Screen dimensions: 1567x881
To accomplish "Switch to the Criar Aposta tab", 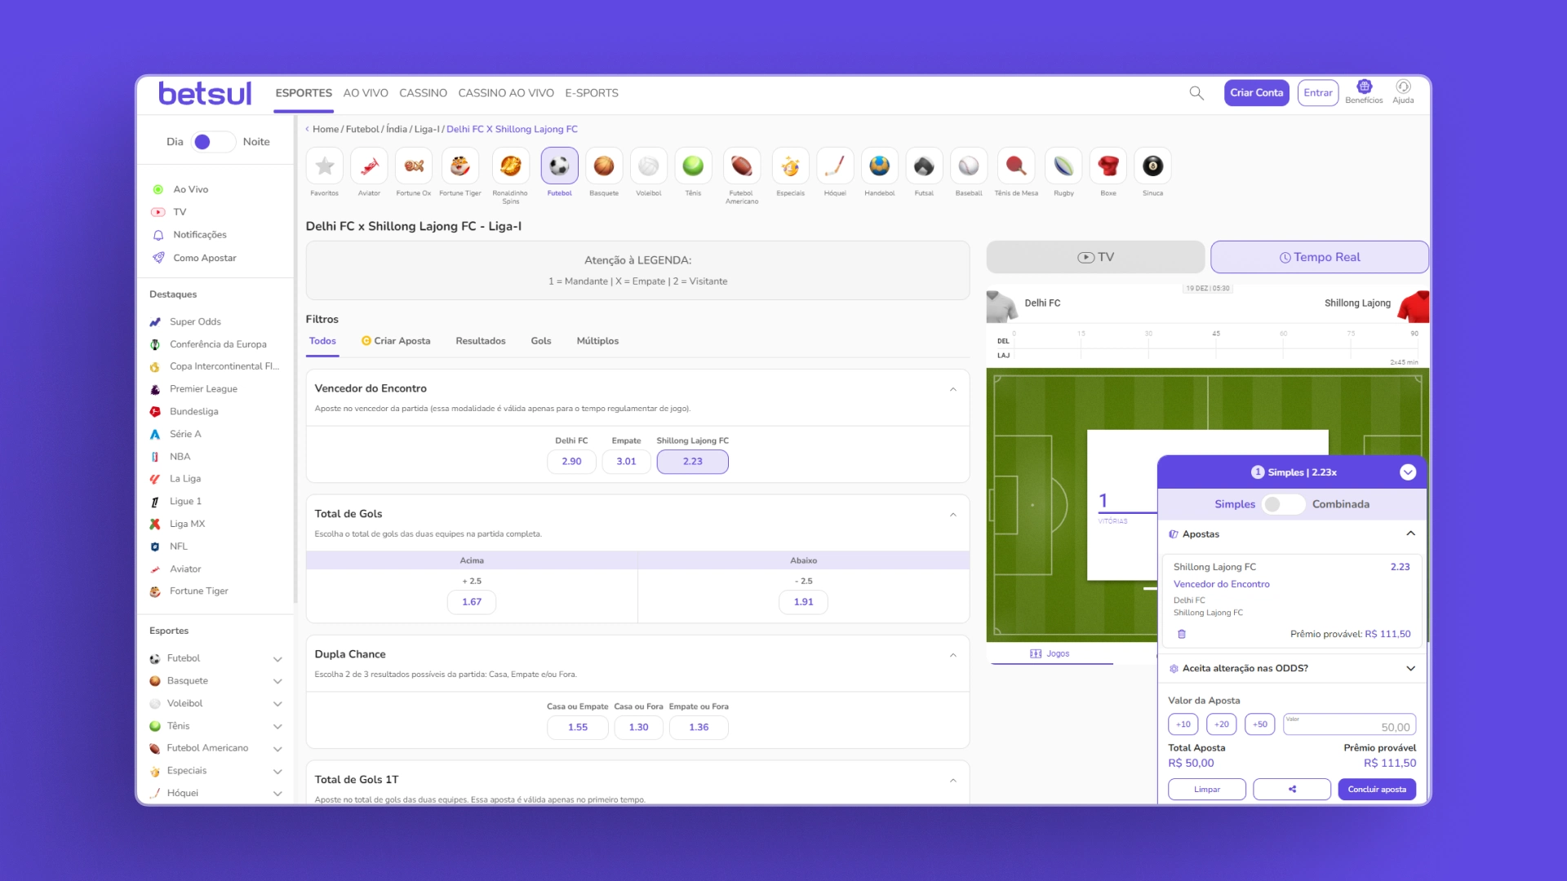I will click(x=396, y=341).
